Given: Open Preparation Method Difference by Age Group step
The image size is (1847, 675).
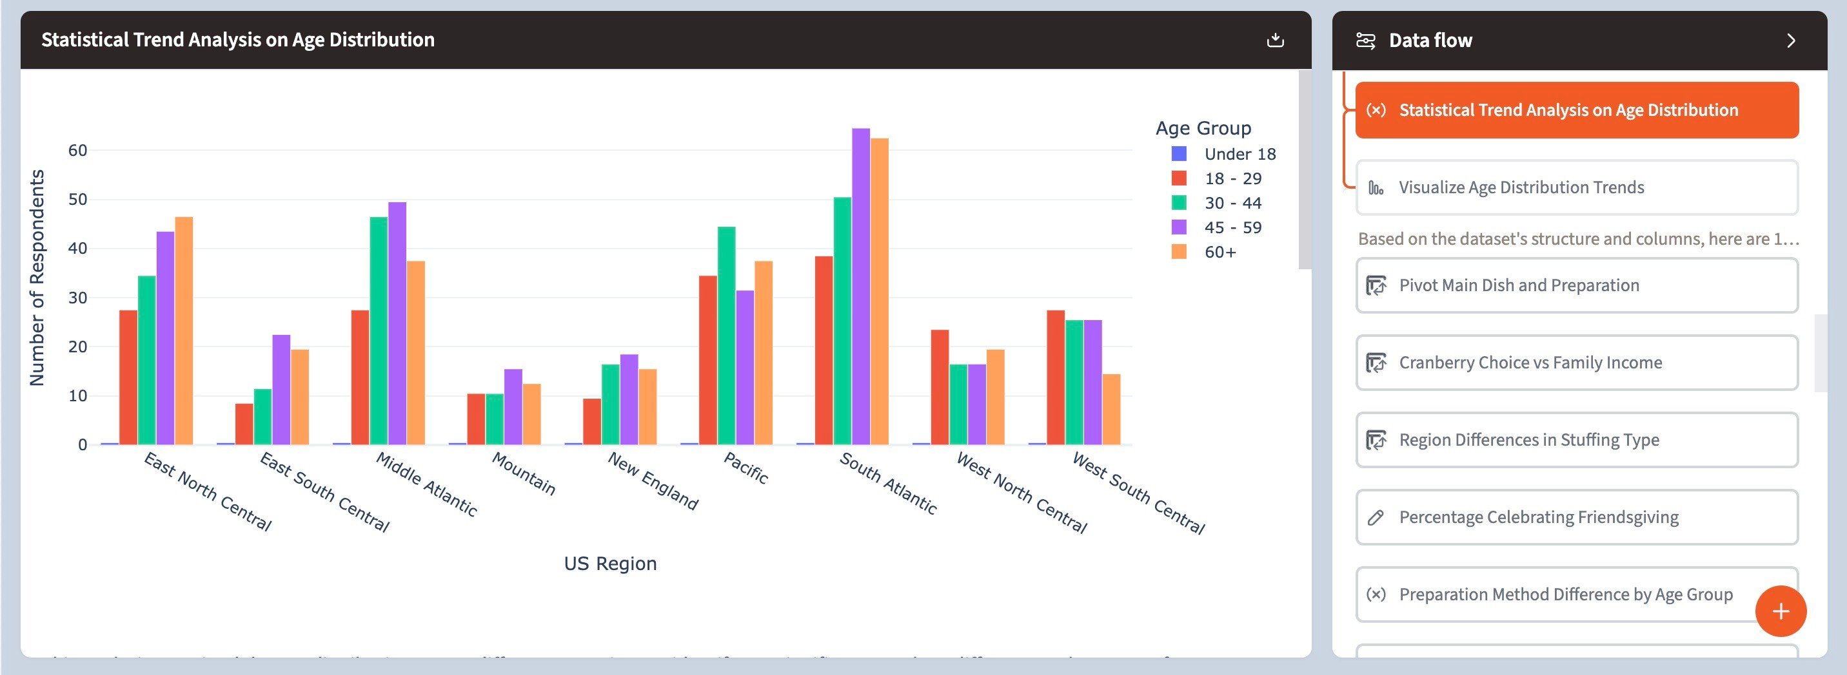Looking at the screenshot, I should (x=1577, y=595).
